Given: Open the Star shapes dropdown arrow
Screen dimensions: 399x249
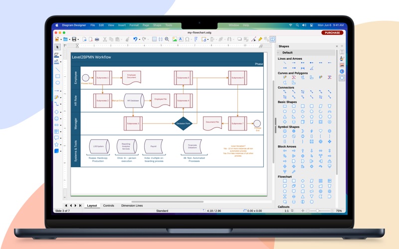Looking at the screenshot, I should pyautogui.click(x=60, y=145).
